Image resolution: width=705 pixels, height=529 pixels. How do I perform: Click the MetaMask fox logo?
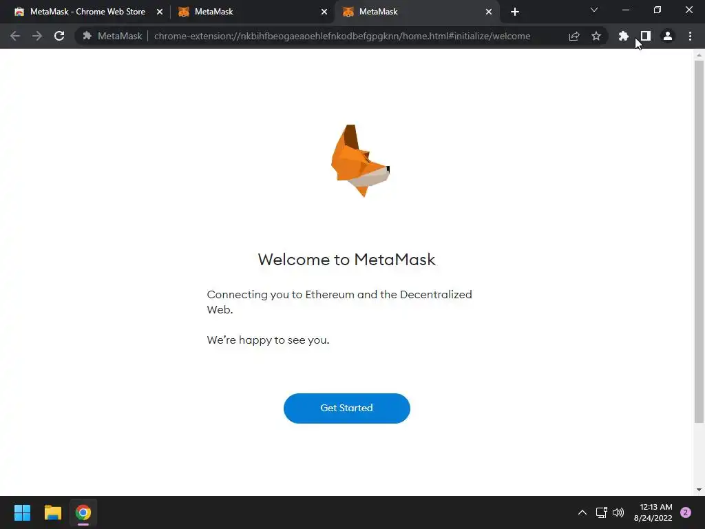coord(360,160)
